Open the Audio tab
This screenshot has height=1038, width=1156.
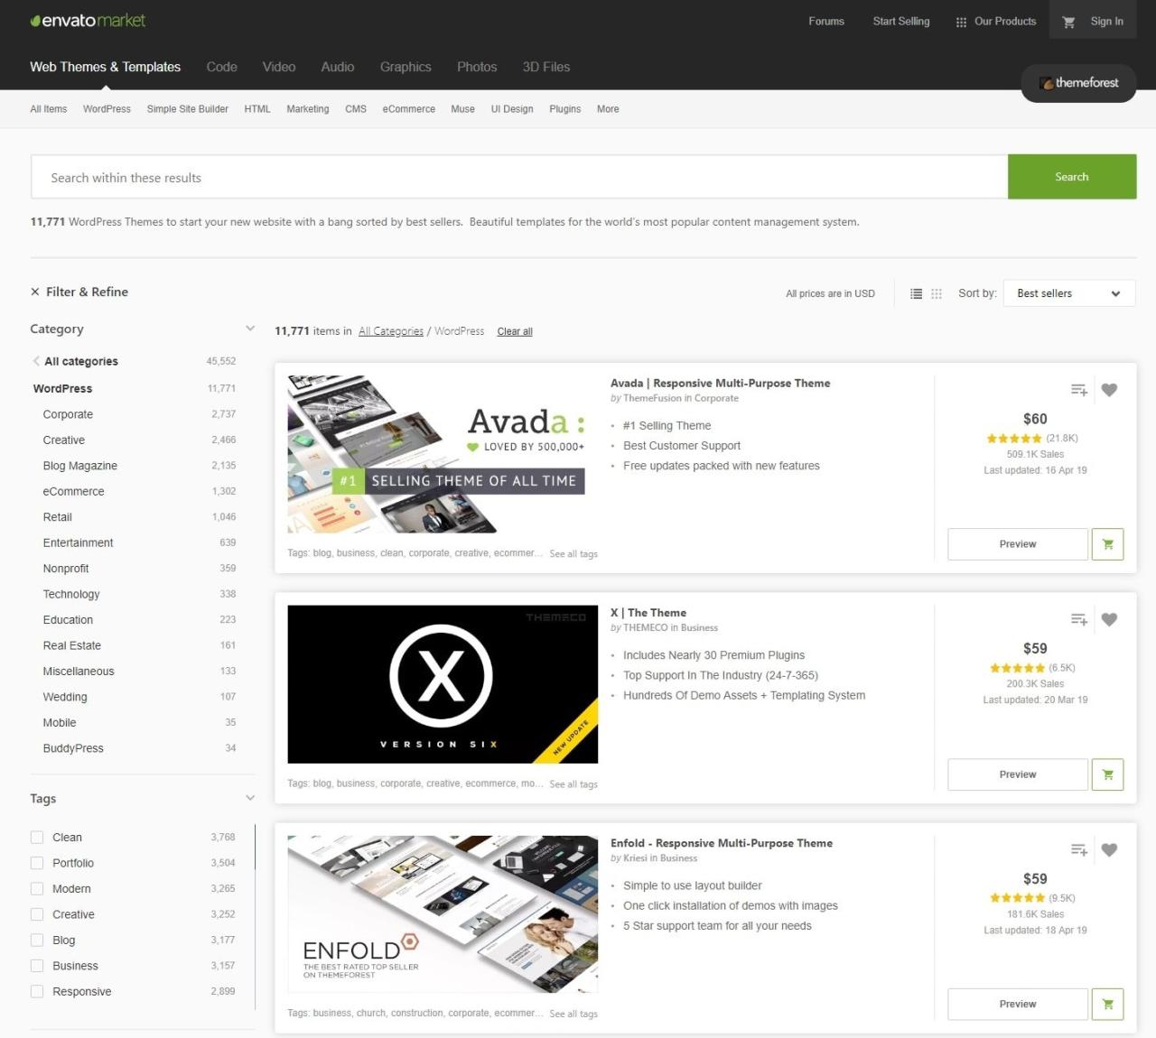tap(338, 67)
